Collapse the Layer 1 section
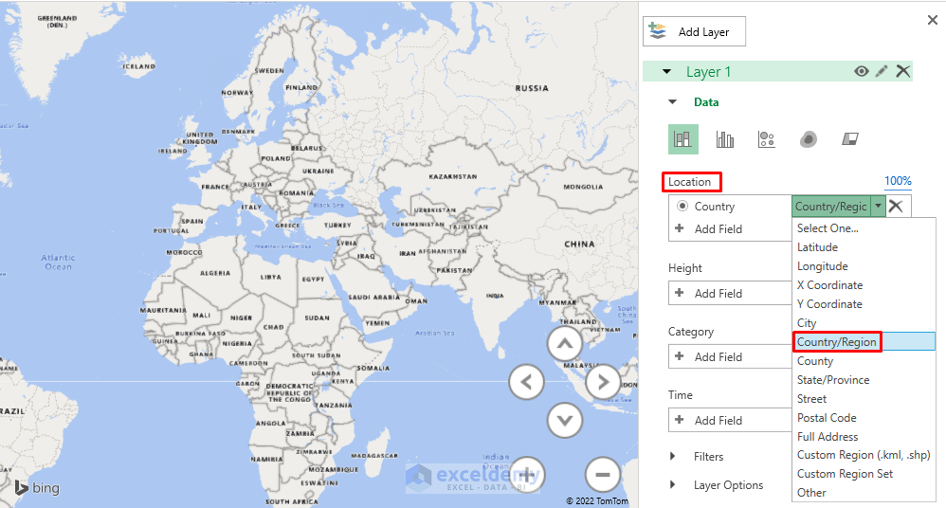 tap(666, 72)
